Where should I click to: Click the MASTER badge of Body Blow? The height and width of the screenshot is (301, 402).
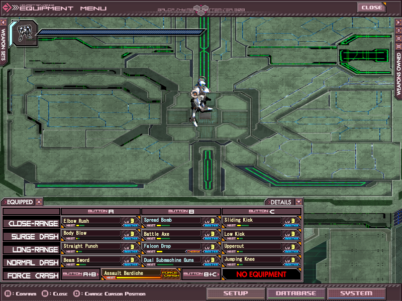tap(131, 239)
